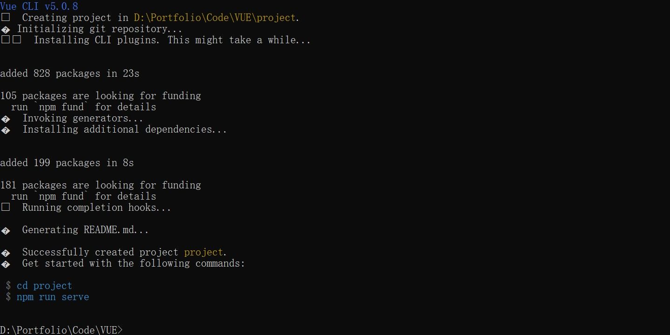Click the first 'run npm fund for details' line
The height and width of the screenshot is (335, 670).
(x=84, y=107)
